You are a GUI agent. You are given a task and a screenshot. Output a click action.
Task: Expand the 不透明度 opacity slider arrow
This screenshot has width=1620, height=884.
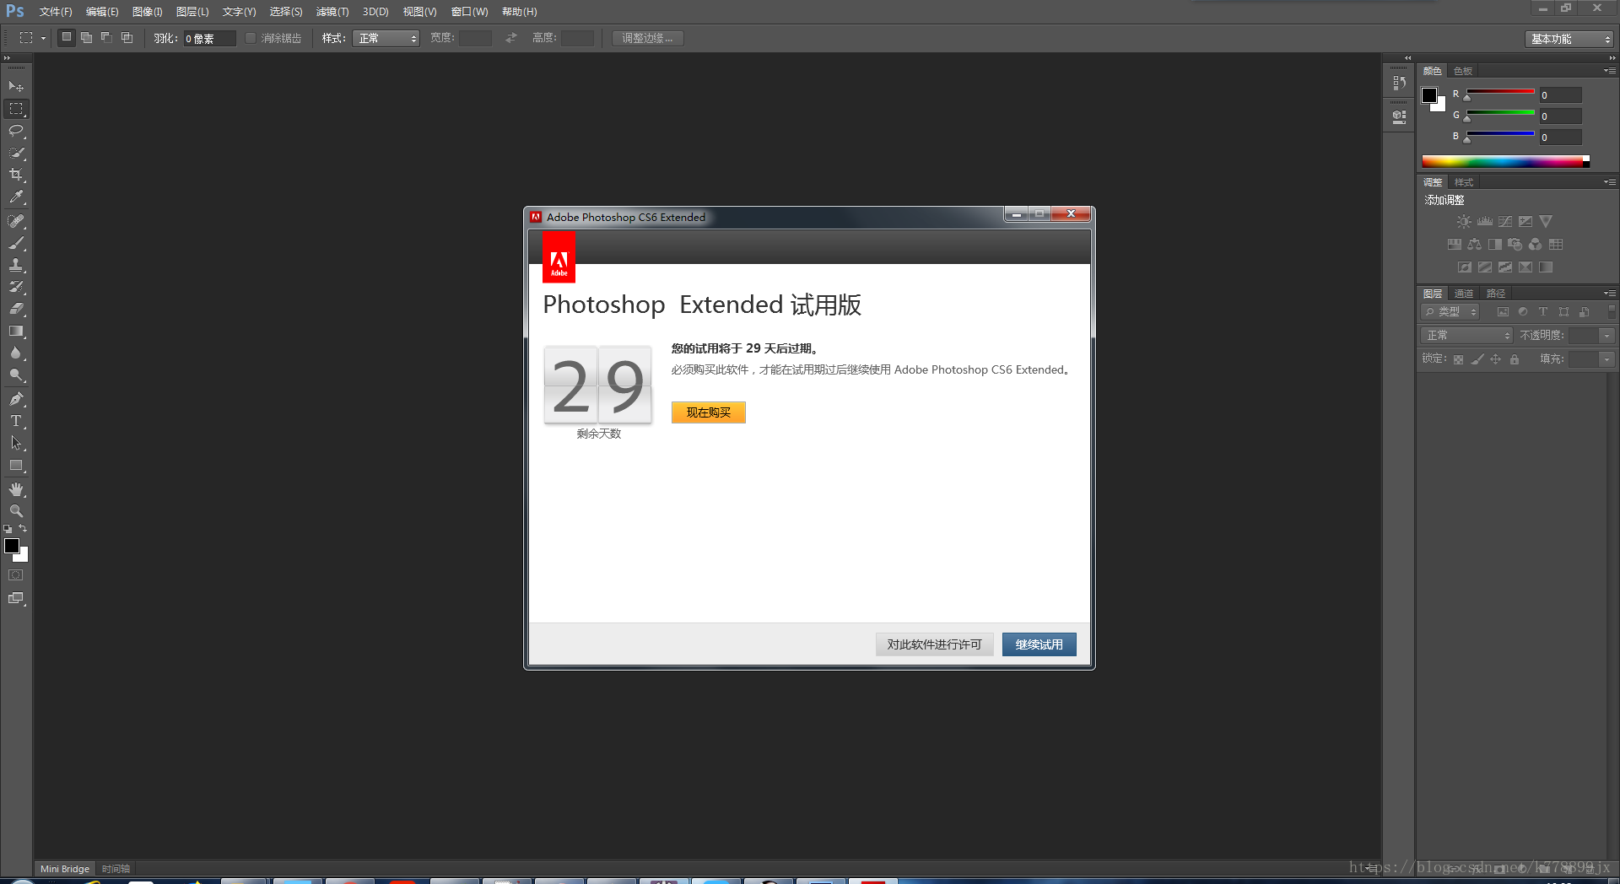pyautogui.click(x=1607, y=336)
